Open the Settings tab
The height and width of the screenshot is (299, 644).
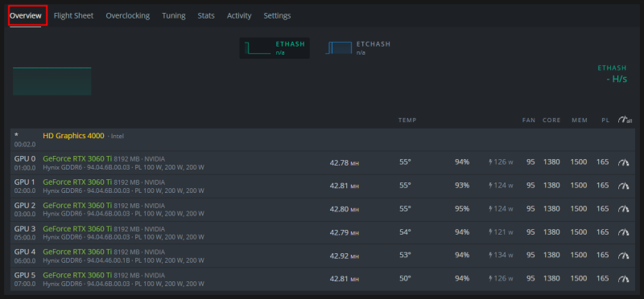point(277,15)
